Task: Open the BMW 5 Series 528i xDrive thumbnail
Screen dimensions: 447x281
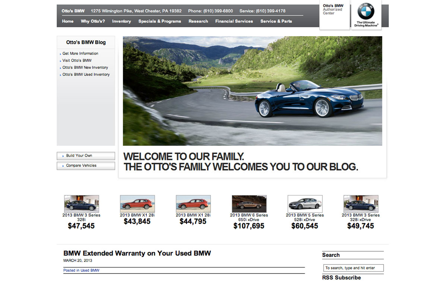Action: tap(305, 204)
